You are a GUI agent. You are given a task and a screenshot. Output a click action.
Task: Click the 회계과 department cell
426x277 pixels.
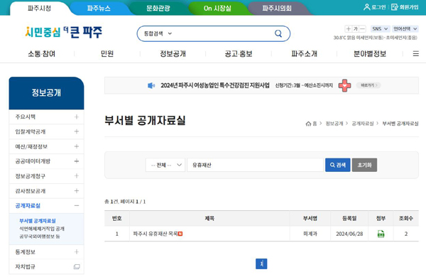(x=310, y=234)
